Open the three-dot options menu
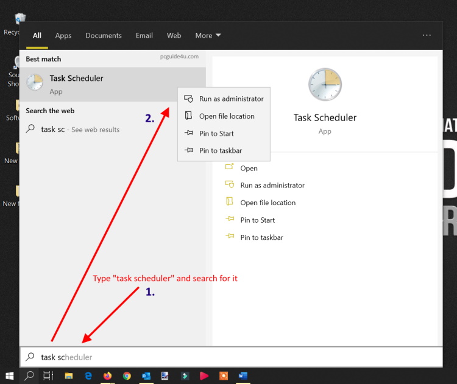457x384 pixels. tap(427, 35)
